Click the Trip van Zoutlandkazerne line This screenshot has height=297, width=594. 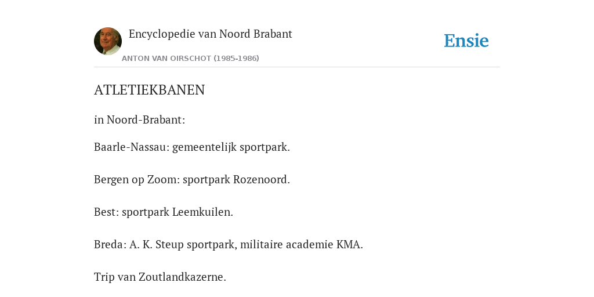pos(160,277)
